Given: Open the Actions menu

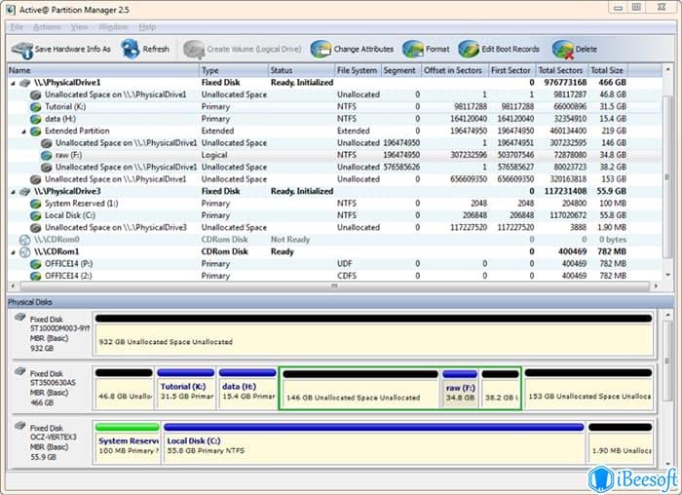Looking at the screenshot, I should coord(47,27).
